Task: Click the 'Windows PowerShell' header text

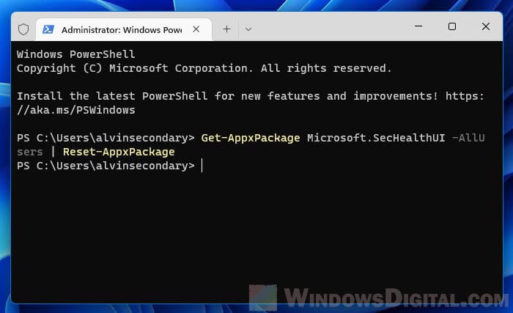Action: [76, 54]
